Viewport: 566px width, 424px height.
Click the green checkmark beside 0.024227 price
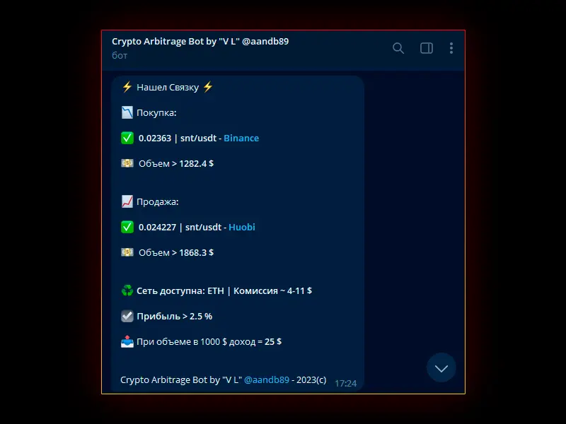click(x=127, y=227)
